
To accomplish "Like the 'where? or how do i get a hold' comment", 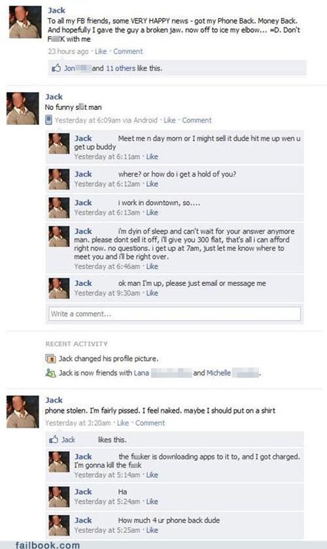I will [x=152, y=184].
